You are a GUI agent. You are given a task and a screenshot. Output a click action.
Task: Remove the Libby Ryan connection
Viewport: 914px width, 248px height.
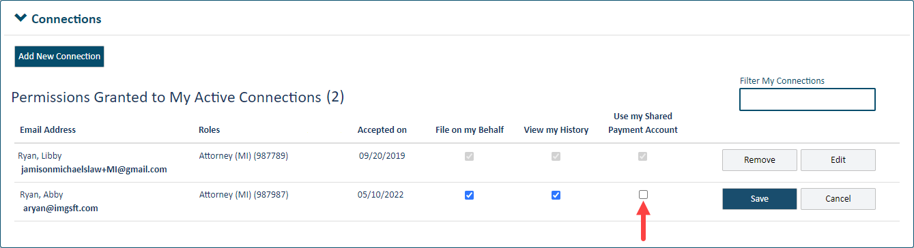click(759, 160)
